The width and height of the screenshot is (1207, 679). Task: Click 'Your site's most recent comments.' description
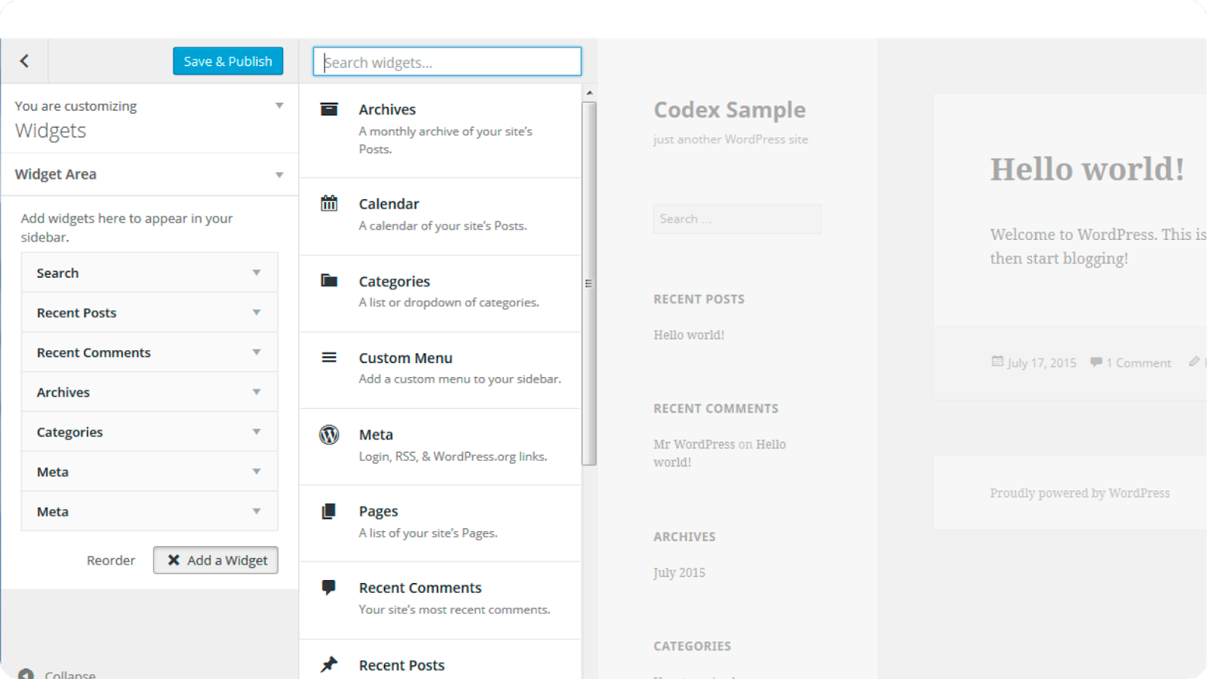(x=455, y=610)
